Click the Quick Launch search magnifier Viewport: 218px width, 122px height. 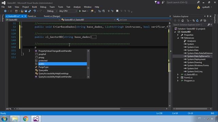pos(198,2)
